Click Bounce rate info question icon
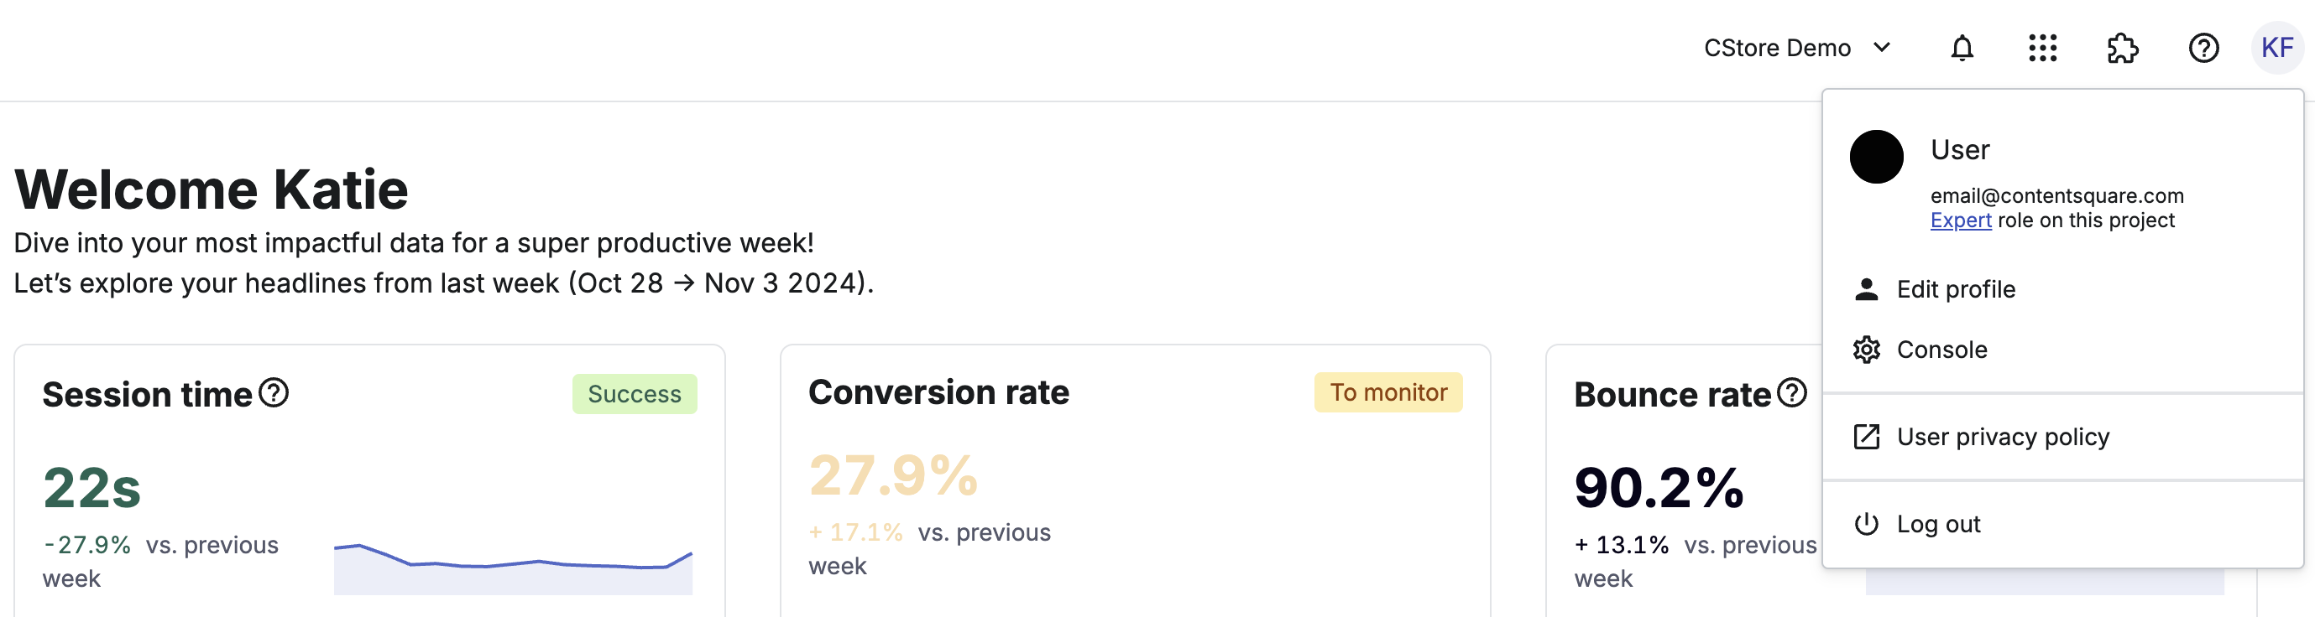The width and height of the screenshot is (2315, 617). [x=1792, y=392]
